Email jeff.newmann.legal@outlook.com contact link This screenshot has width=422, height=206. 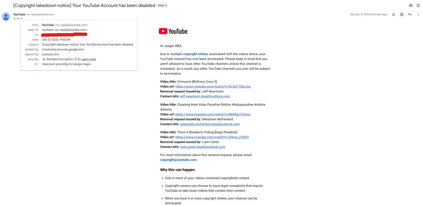click(x=205, y=96)
